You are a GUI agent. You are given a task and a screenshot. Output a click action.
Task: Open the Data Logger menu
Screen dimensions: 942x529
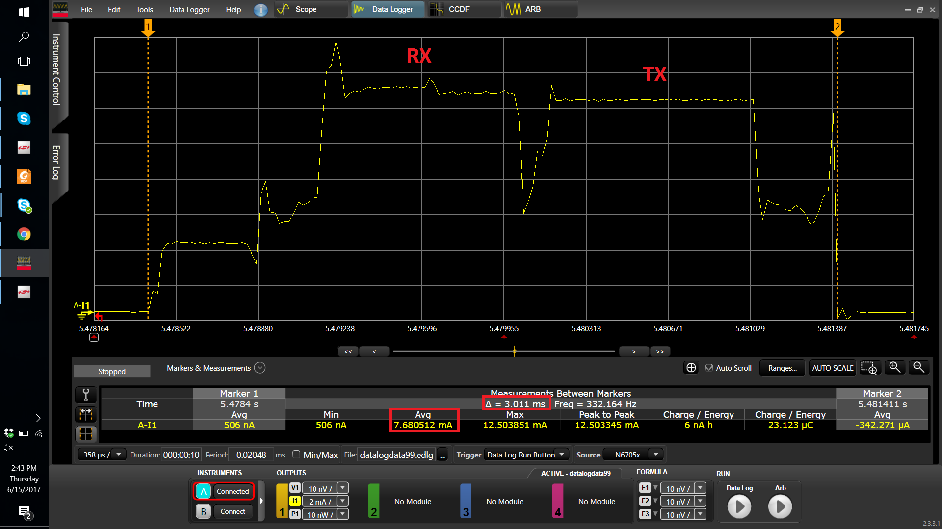[189, 10]
